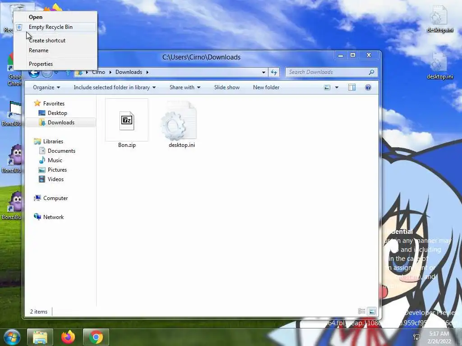Open Documents library
Screen dimensions: 462x346
pyautogui.click(x=61, y=151)
